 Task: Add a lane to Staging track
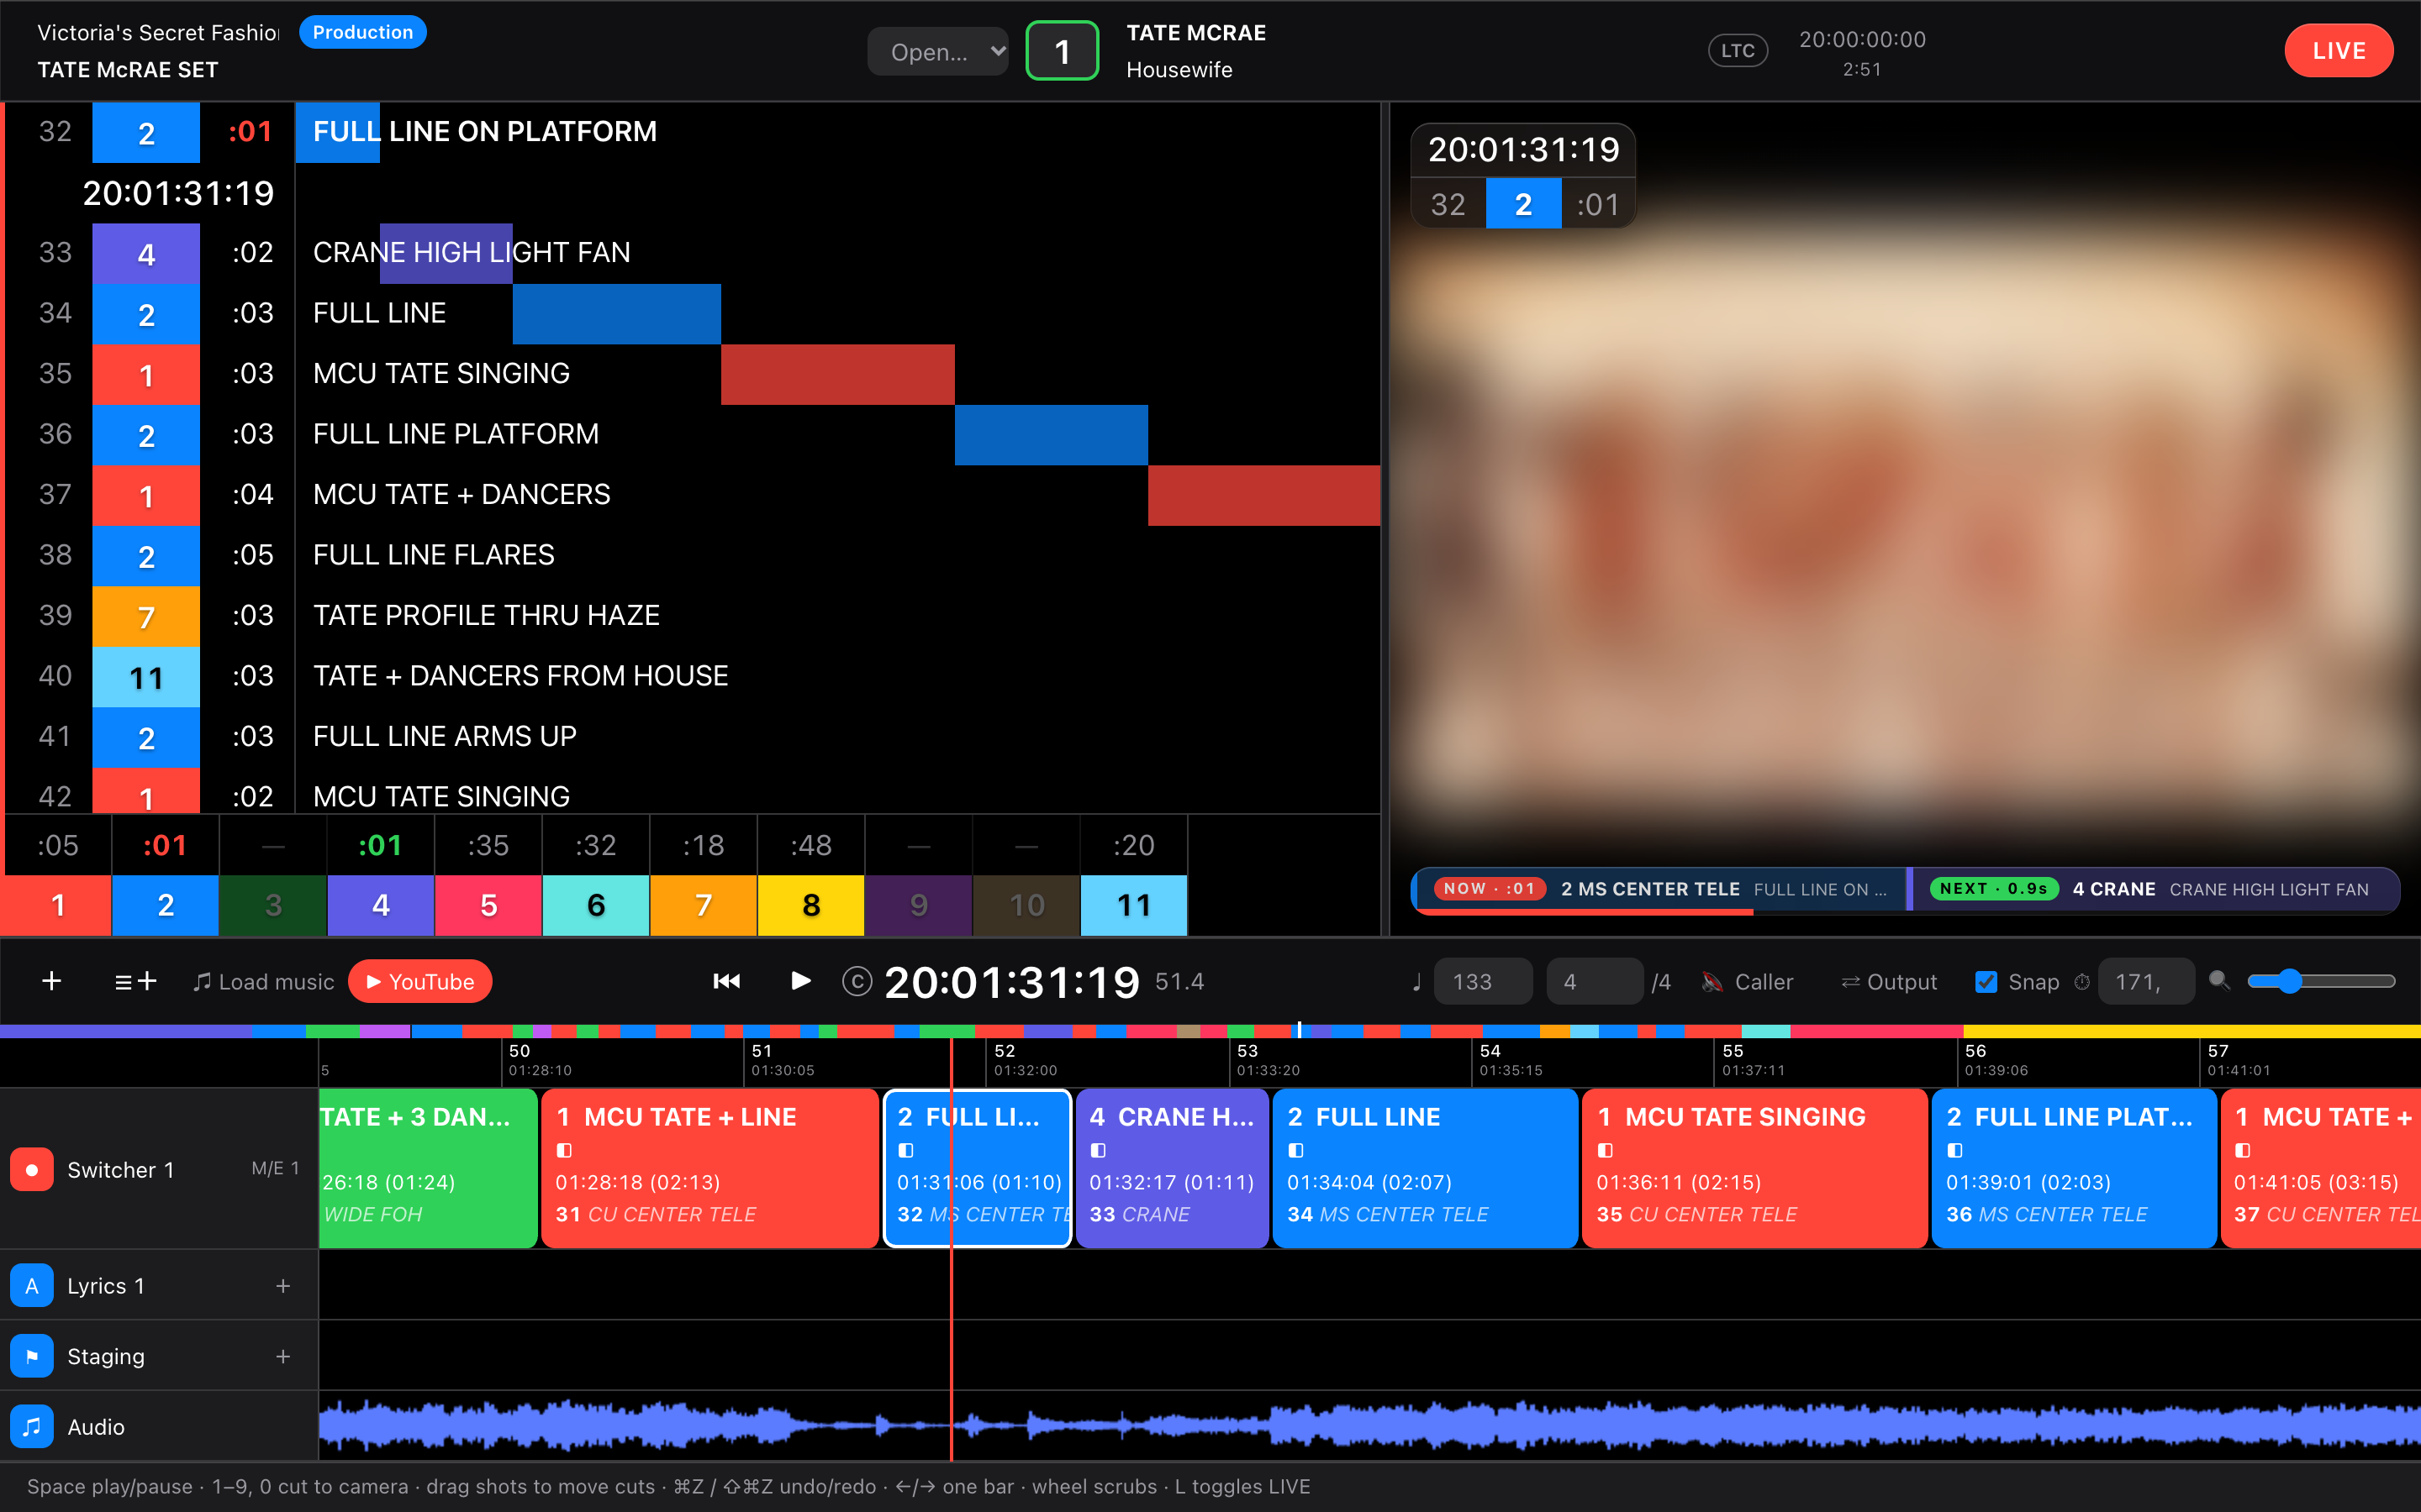click(x=283, y=1356)
